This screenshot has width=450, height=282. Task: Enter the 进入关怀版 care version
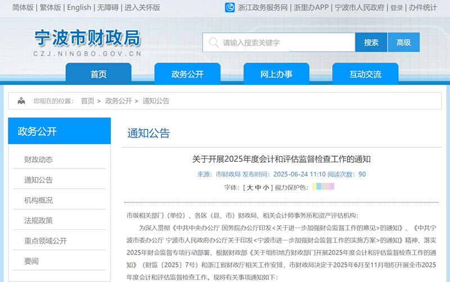[142, 7]
